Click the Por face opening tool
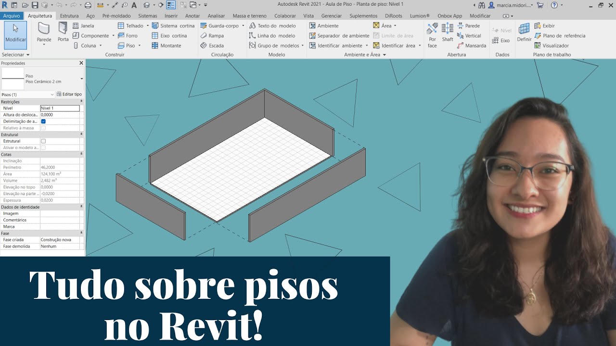Screen dimensions: 616x346 pyautogui.click(x=432, y=35)
